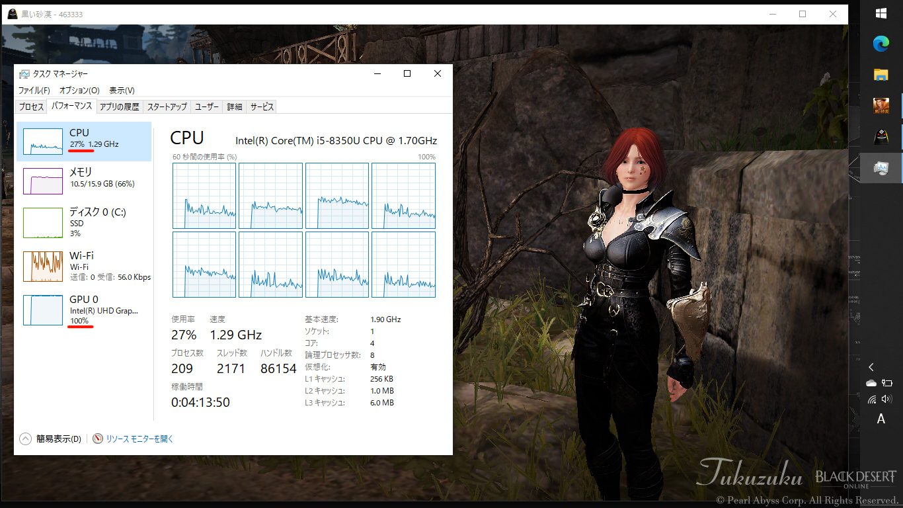The image size is (903, 508).
Task: Click the スレッド数 value 2171
Action: pos(231,369)
